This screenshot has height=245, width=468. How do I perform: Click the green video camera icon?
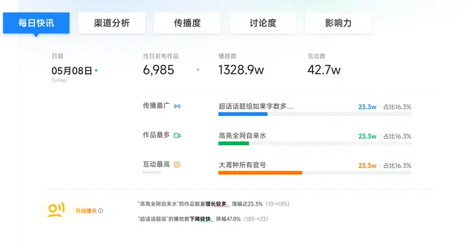[177, 135]
